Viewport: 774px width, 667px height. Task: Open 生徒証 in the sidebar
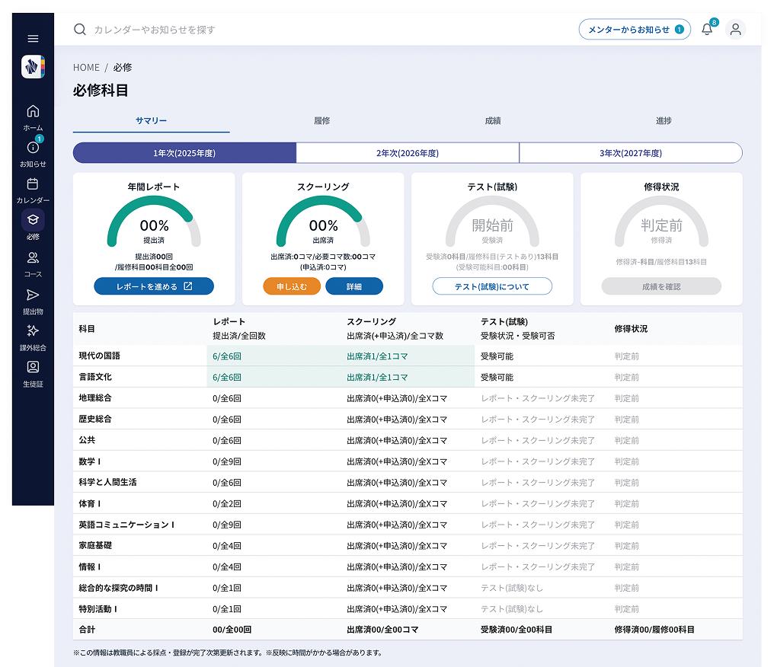click(33, 373)
